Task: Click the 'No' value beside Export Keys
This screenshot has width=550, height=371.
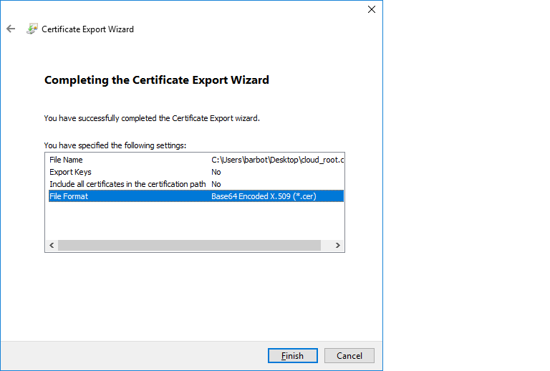Action: tap(216, 172)
